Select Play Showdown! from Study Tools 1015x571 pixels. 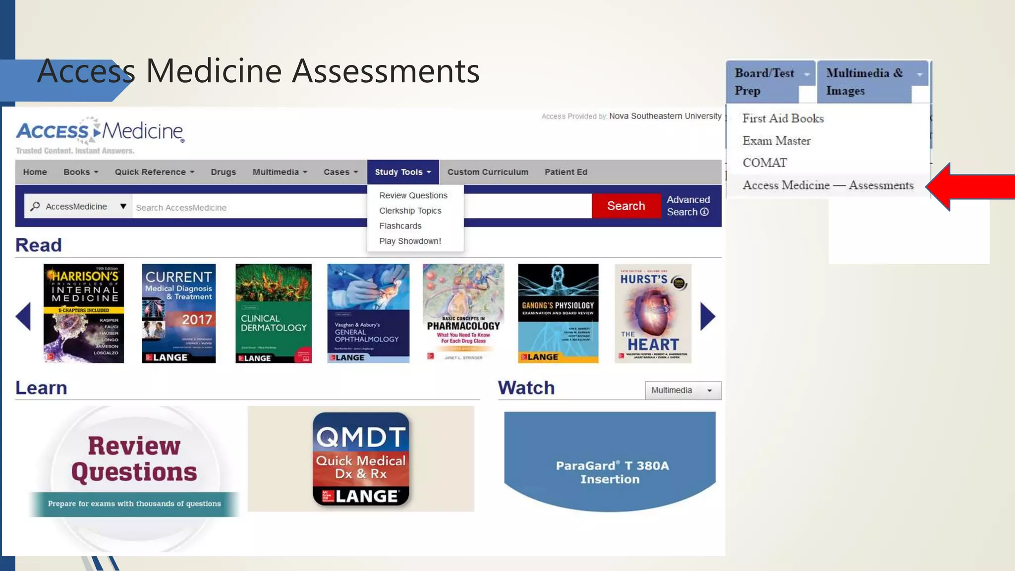[410, 241]
